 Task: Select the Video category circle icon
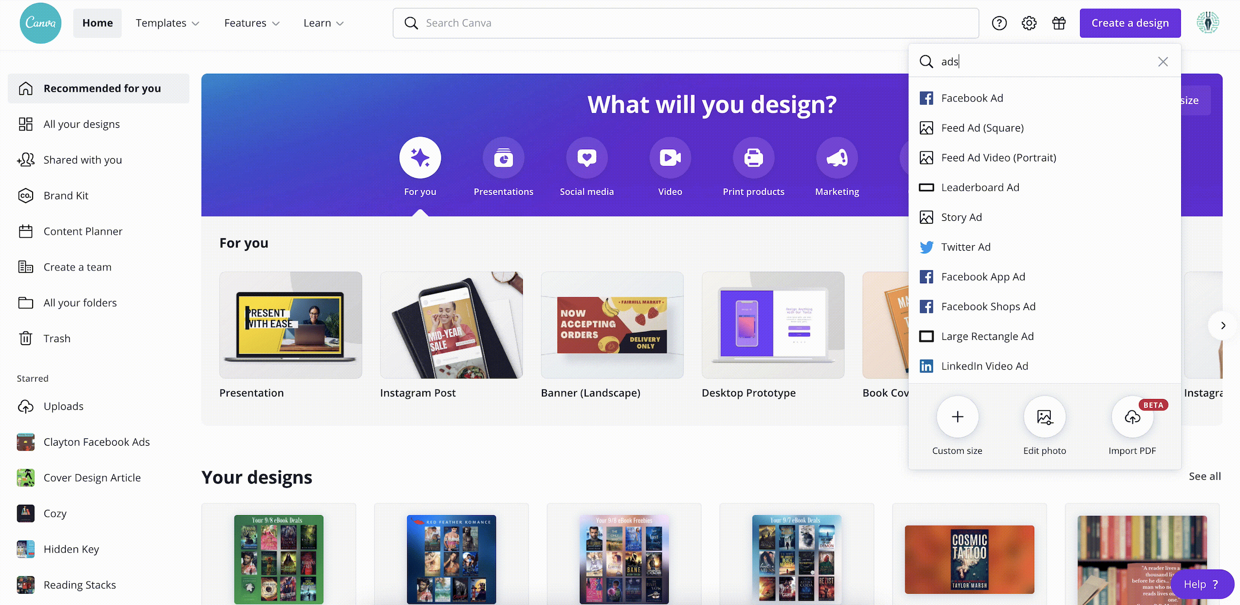[x=670, y=158]
